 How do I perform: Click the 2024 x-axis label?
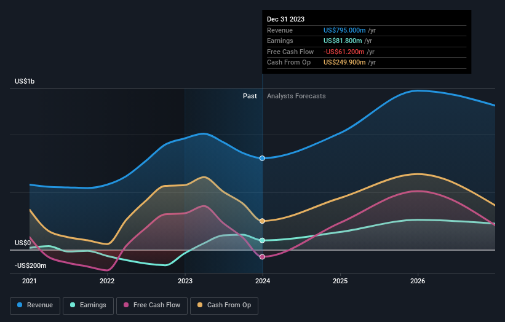tap(263, 281)
